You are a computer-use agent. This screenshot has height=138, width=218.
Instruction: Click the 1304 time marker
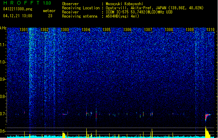click(86, 29)
